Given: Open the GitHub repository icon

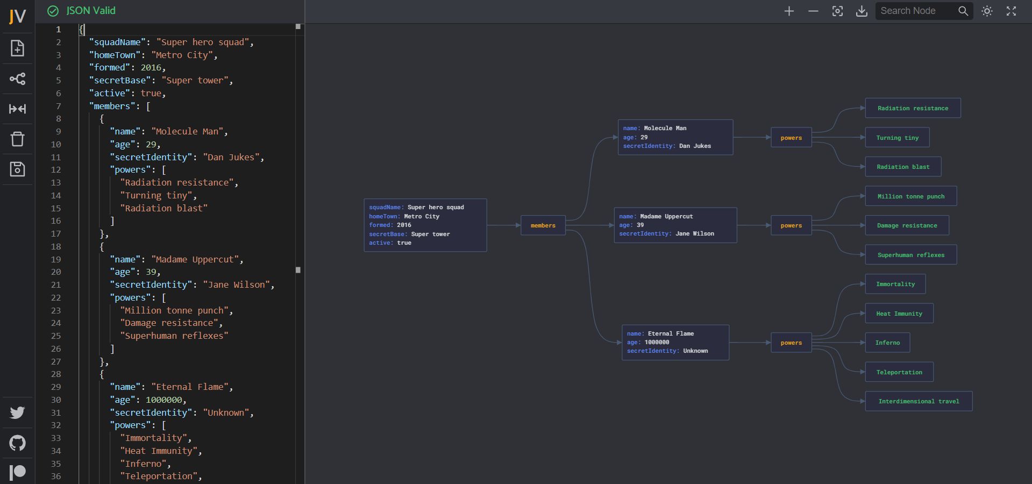Looking at the screenshot, I should pyautogui.click(x=17, y=443).
